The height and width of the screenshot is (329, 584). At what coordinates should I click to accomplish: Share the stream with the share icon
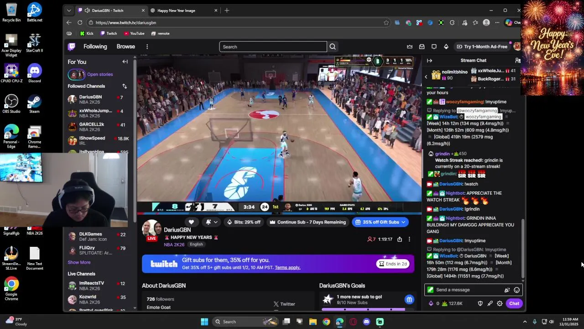coord(400,239)
